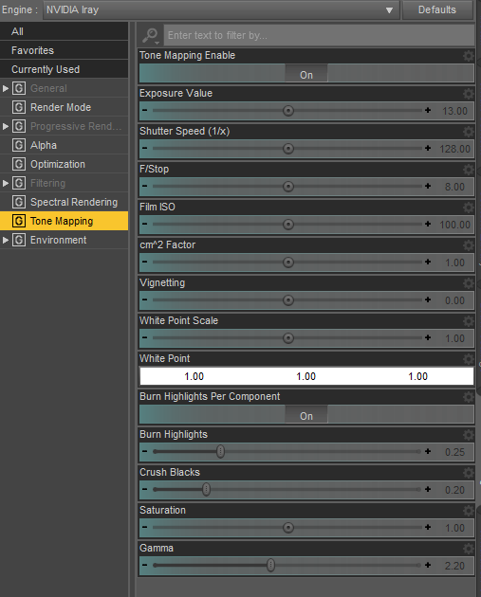Expand the Progressive Rend... group arrow

(x=6, y=126)
